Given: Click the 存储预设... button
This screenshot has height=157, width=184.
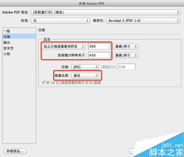Looking at the screenshot, I should point(15,151).
